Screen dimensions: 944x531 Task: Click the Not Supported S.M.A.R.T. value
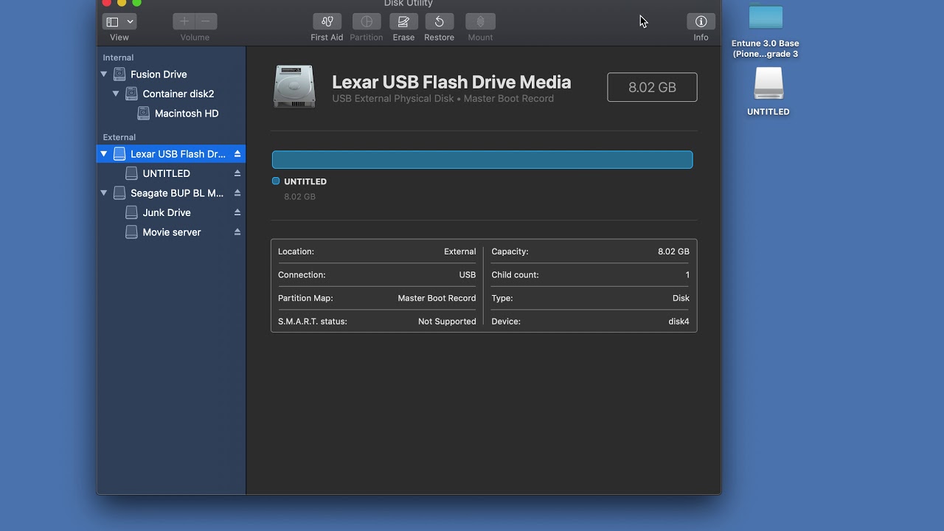447,322
